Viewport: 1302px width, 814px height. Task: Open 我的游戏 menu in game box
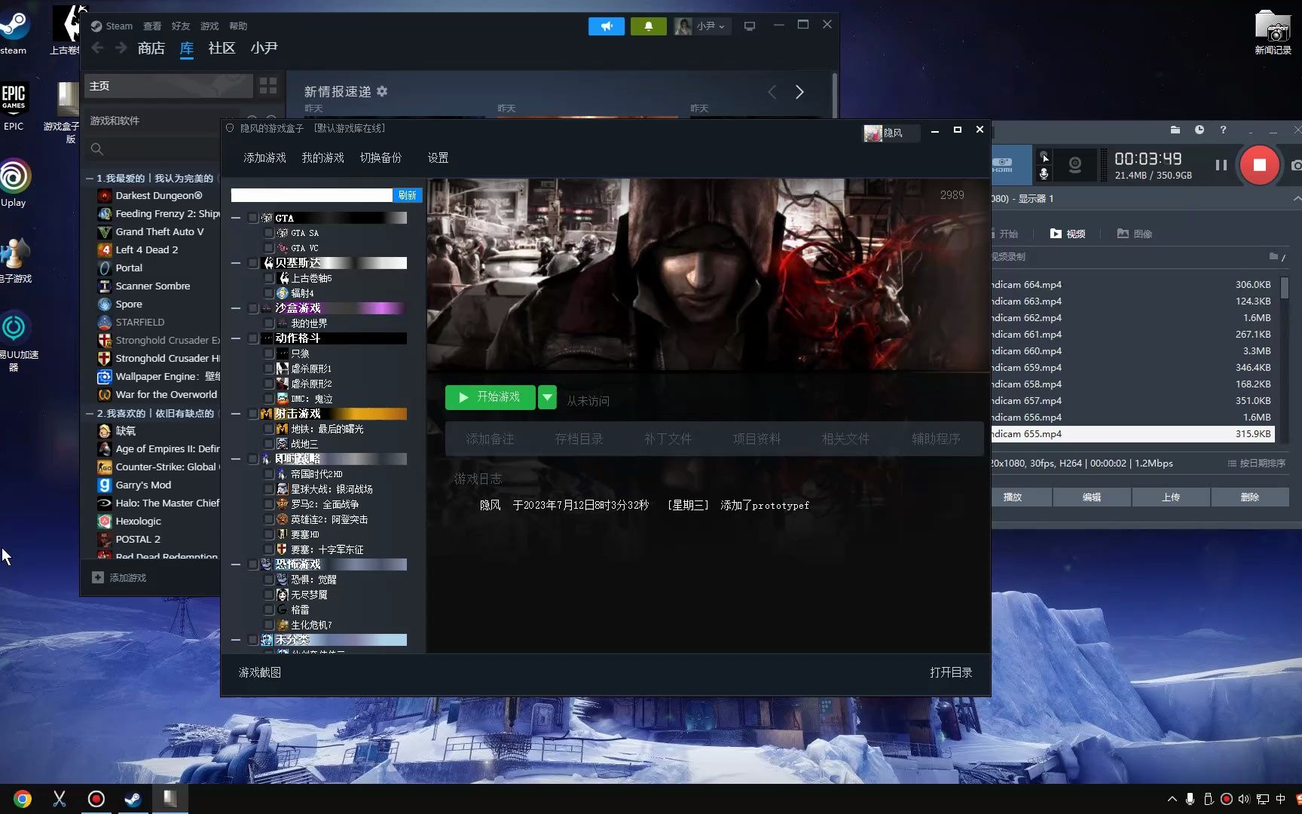point(322,158)
